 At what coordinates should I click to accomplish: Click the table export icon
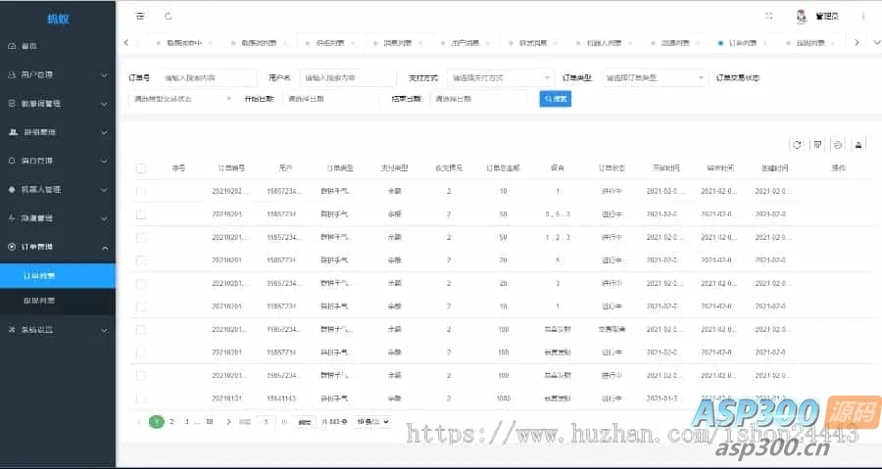click(x=838, y=145)
